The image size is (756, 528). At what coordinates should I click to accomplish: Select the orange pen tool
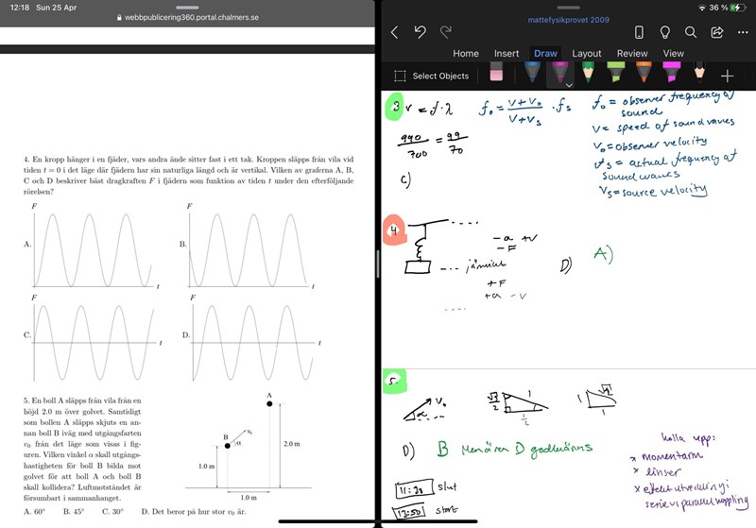pyautogui.click(x=643, y=73)
